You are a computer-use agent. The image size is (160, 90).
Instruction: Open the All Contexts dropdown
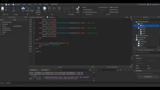point(45,70)
